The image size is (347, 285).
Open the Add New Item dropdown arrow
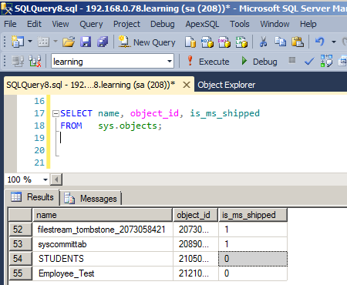point(56,42)
